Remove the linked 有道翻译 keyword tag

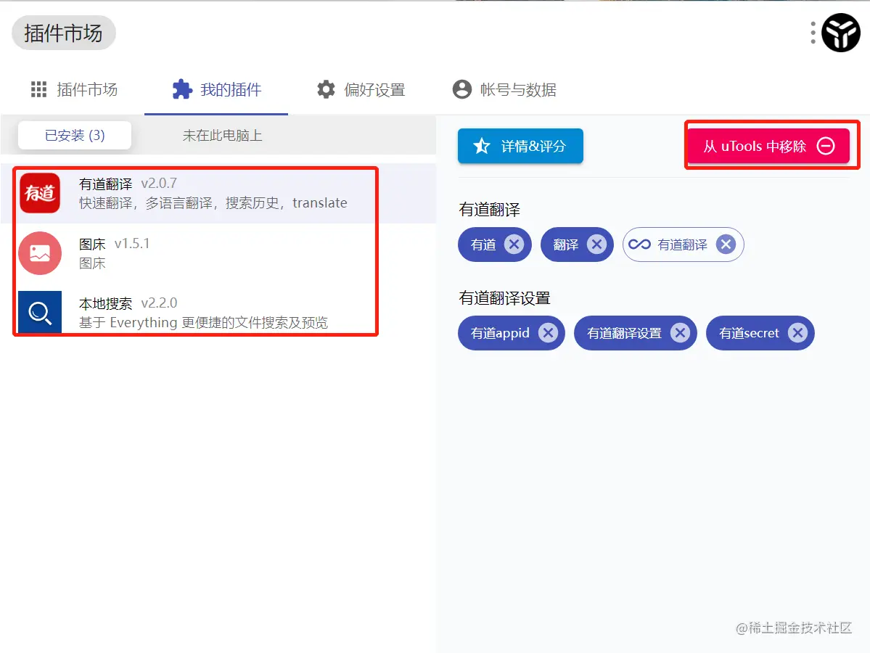coord(726,244)
